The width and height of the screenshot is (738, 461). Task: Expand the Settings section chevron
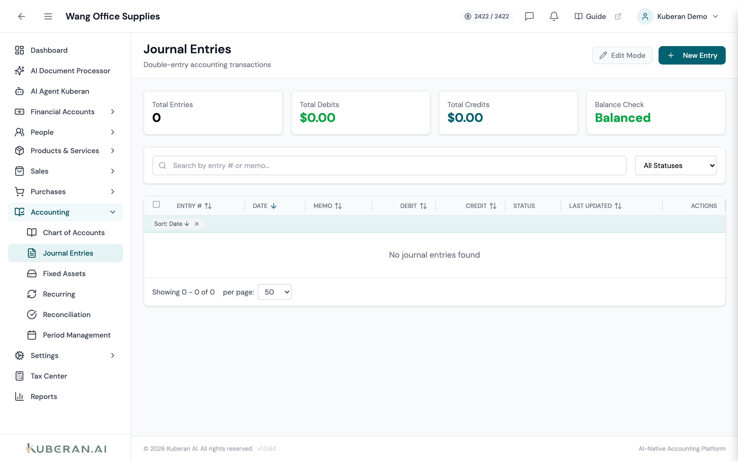click(113, 355)
